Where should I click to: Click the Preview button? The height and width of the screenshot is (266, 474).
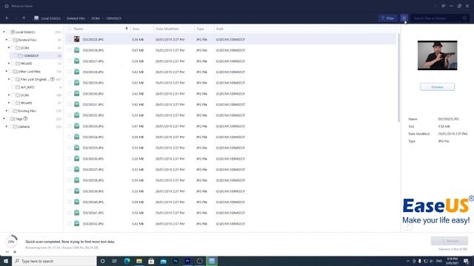pyautogui.click(x=437, y=87)
